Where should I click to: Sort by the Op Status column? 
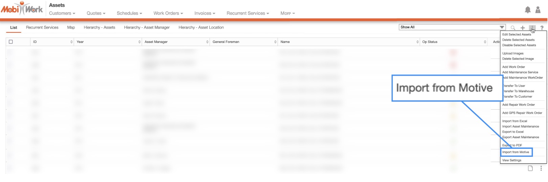(485, 42)
